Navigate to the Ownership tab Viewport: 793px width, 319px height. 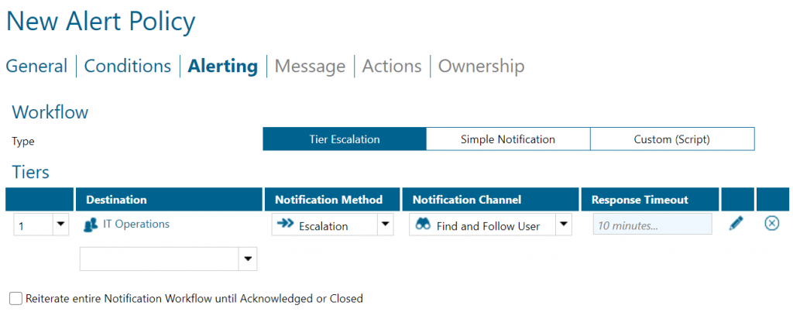[x=481, y=67]
